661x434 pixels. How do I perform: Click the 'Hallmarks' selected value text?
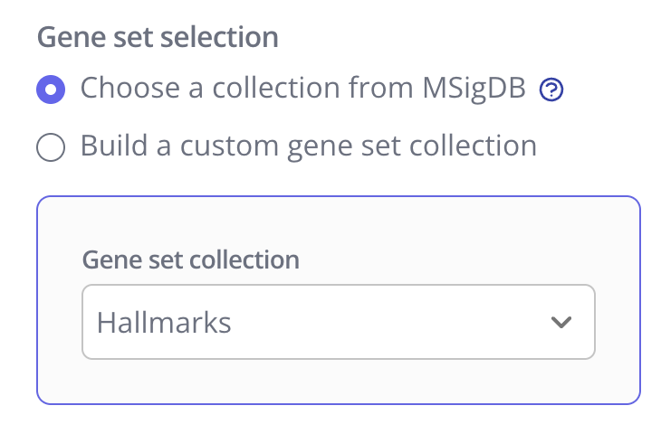(x=164, y=323)
